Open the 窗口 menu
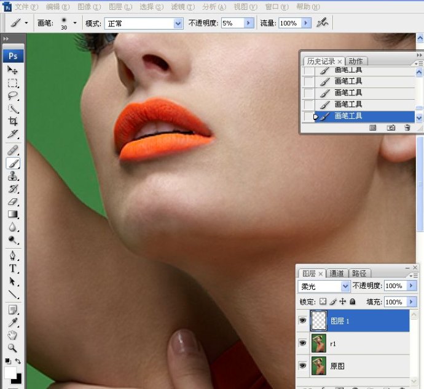The height and width of the screenshot is (389, 424). coord(277,7)
